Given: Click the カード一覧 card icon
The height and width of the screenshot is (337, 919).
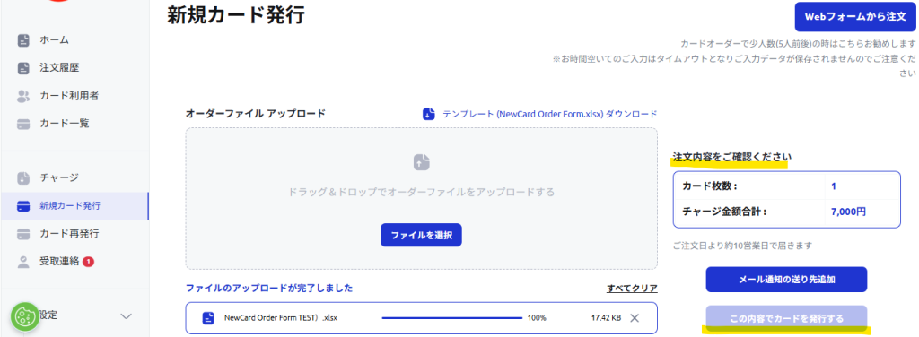Looking at the screenshot, I should click(23, 124).
